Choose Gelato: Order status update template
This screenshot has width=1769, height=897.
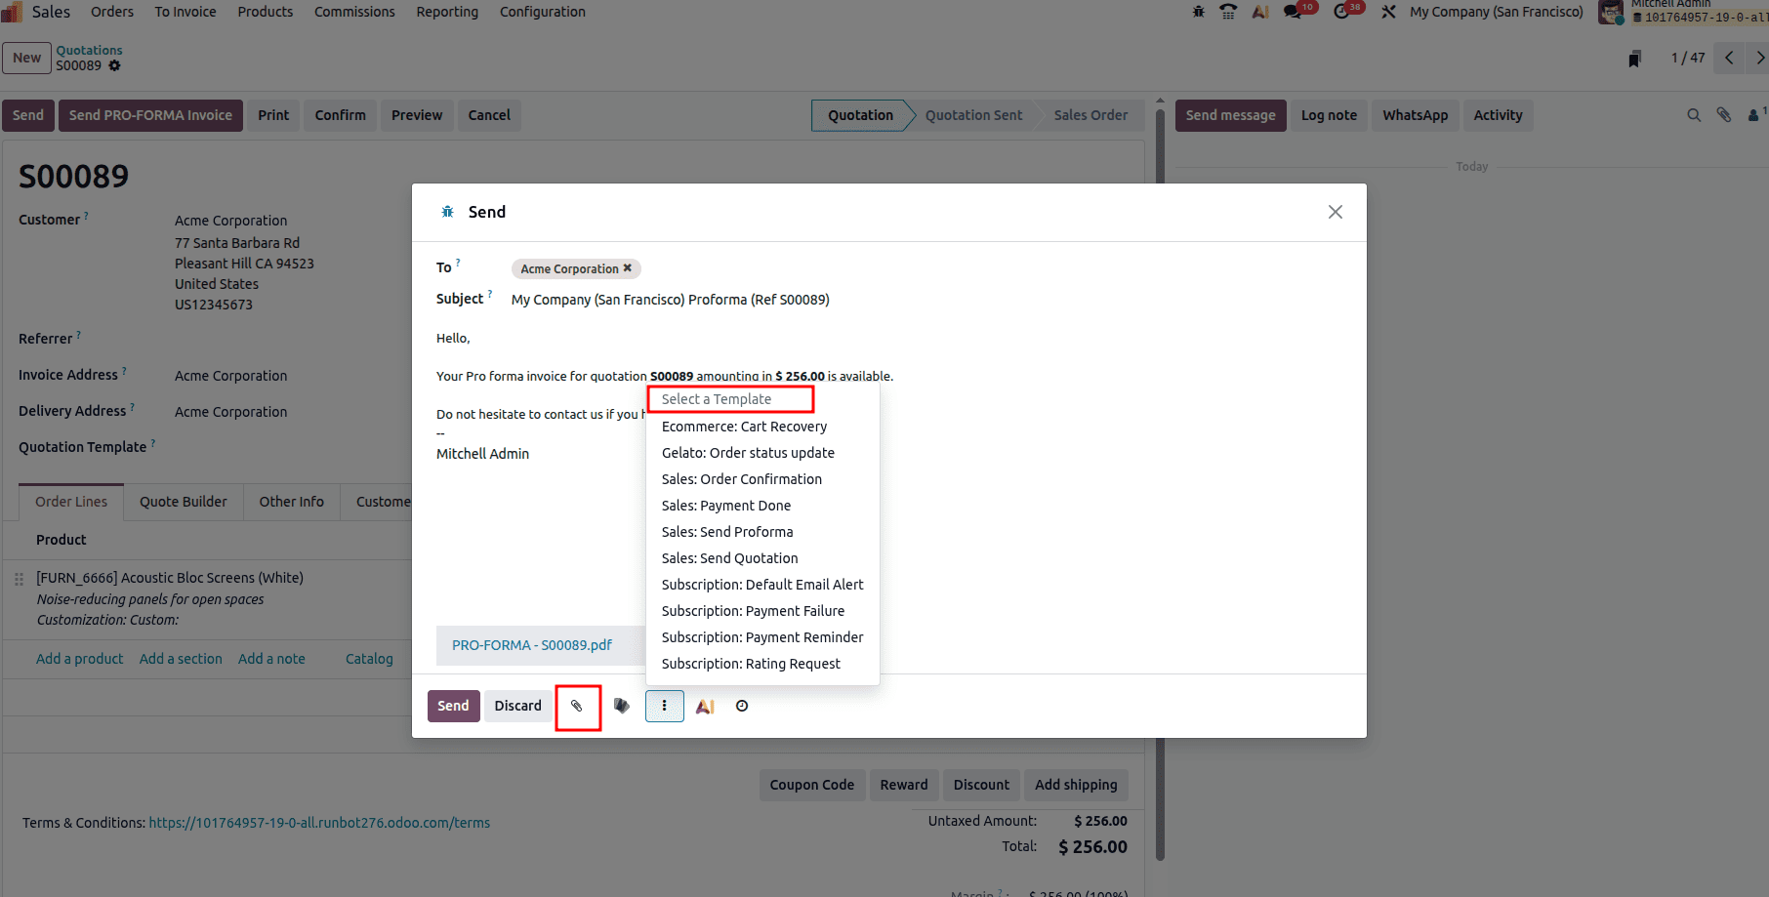[748, 453]
